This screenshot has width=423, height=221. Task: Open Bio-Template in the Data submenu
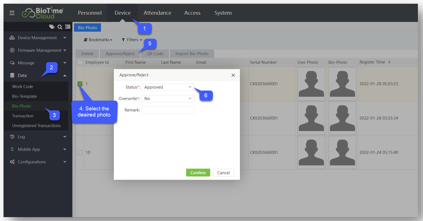click(x=24, y=96)
